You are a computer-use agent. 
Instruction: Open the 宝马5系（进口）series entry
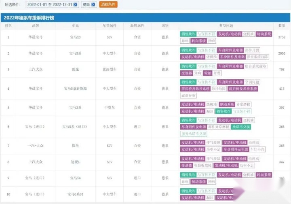tap(75, 127)
